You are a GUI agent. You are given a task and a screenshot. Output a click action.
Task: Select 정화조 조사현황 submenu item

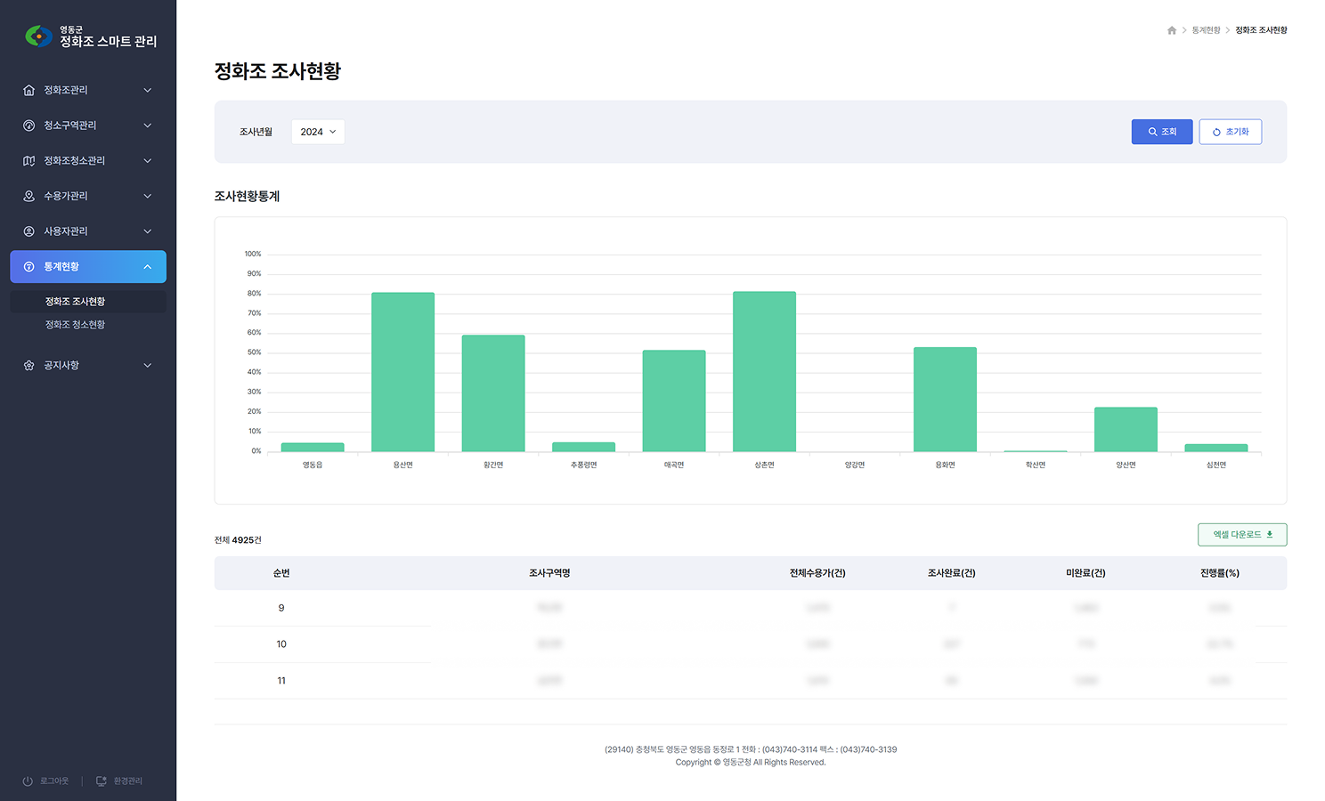point(76,302)
